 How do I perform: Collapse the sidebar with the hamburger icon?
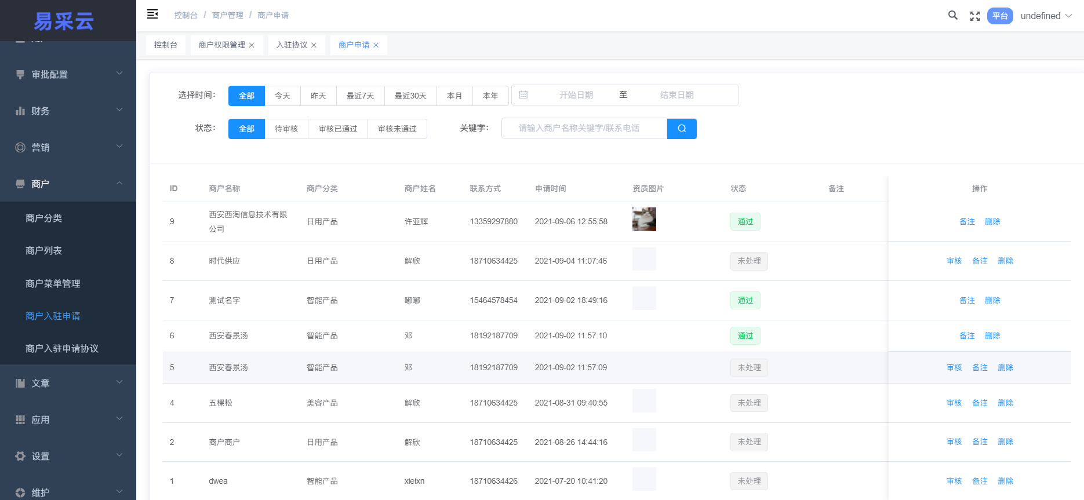152,14
